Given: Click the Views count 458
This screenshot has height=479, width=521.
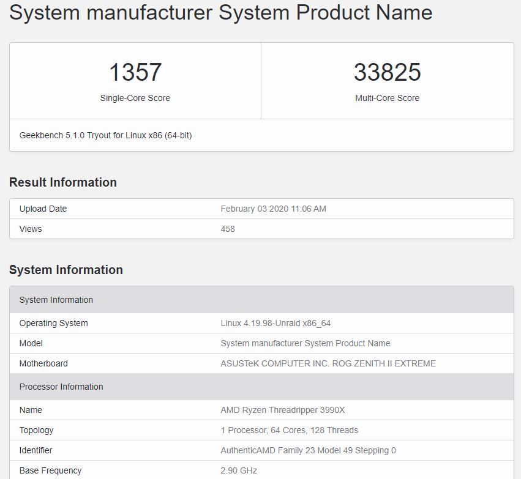Looking at the screenshot, I should [x=228, y=229].
